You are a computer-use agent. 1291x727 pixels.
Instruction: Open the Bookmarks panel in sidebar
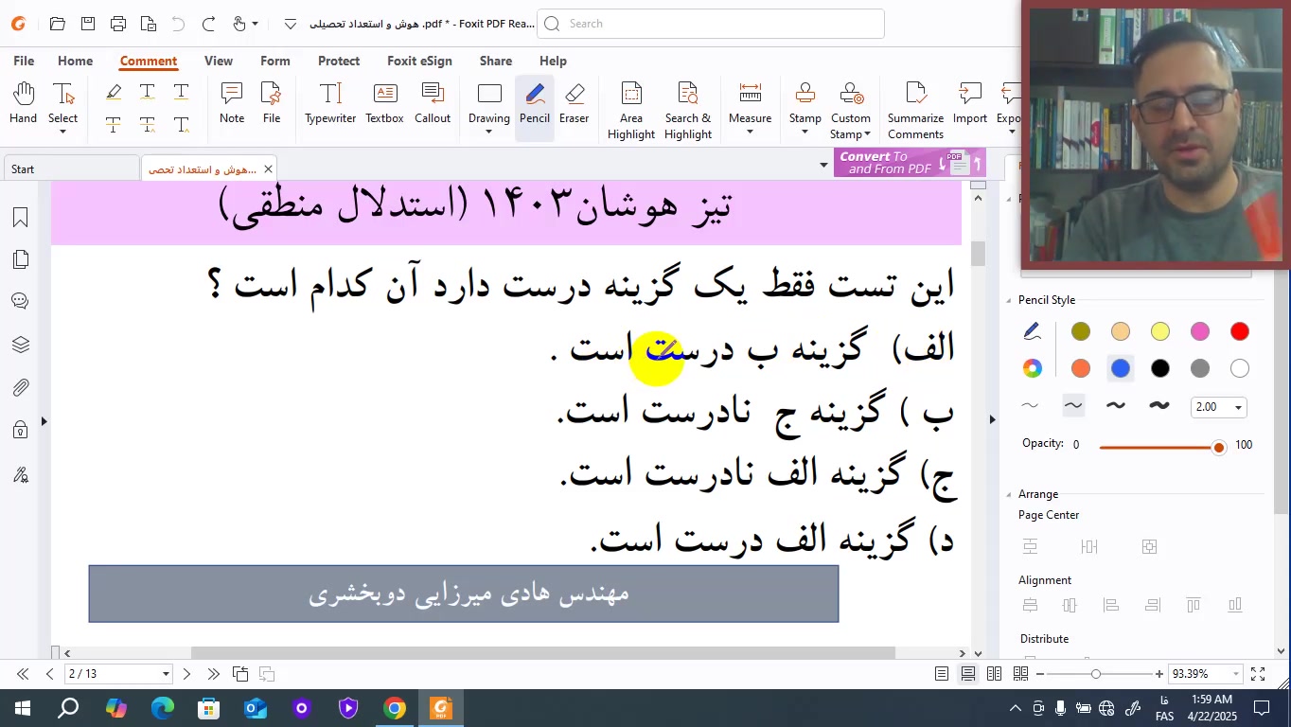20,218
